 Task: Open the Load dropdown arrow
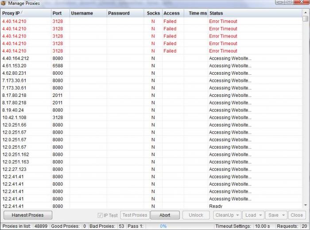pyautogui.click(x=260, y=215)
